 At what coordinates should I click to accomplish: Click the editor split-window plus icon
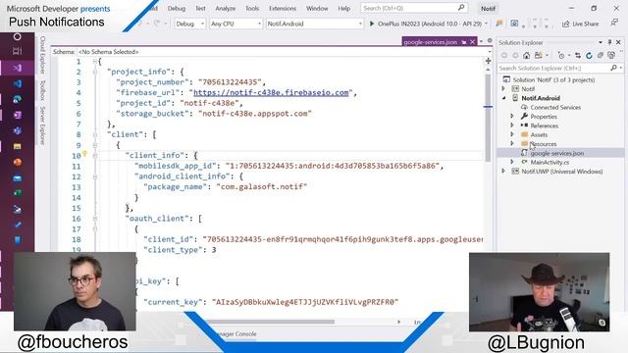[x=488, y=61]
